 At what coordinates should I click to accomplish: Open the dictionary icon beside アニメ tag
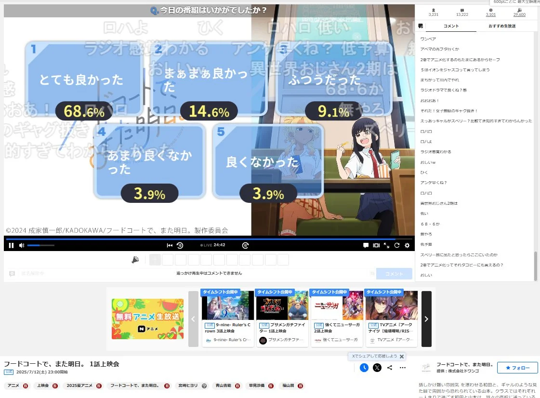[x=26, y=386]
